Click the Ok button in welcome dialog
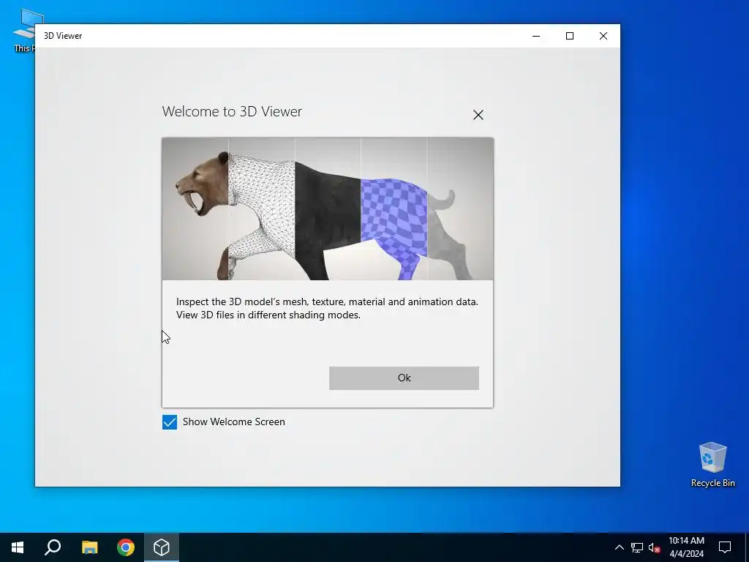The width and height of the screenshot is (749, 562). click(404, 378)
